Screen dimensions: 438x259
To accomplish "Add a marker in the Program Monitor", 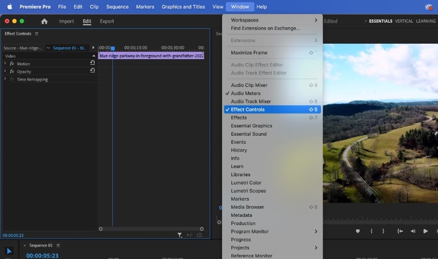I will [x=358, y=231].
